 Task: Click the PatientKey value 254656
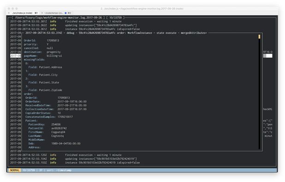56,124
